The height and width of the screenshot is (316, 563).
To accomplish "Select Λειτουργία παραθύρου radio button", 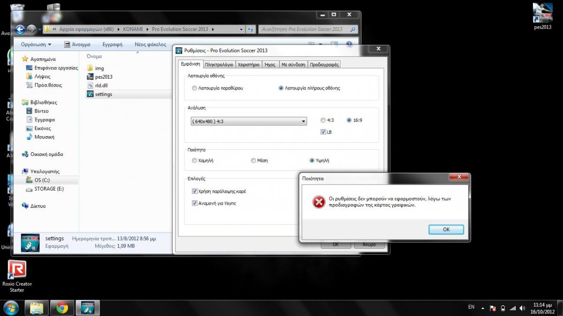I will click(x=218, y=88).
